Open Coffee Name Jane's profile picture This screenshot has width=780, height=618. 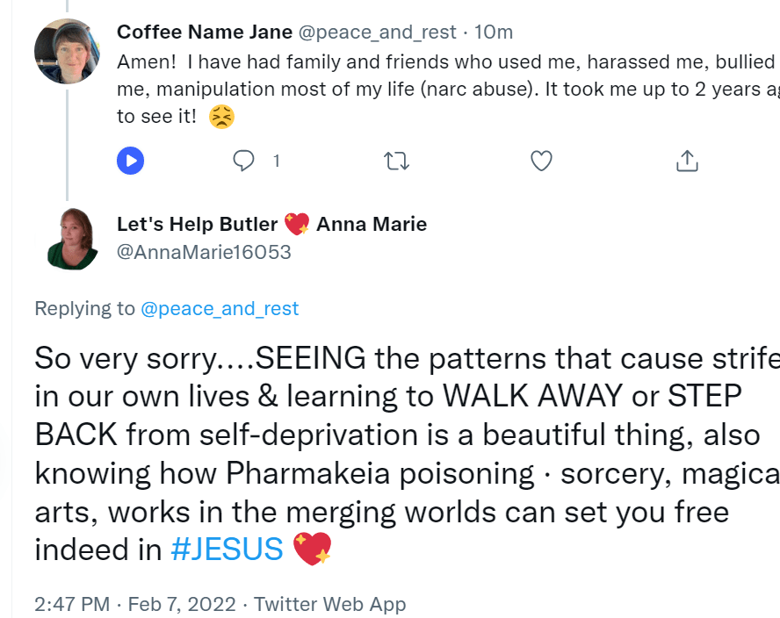(x=67, y=51)
